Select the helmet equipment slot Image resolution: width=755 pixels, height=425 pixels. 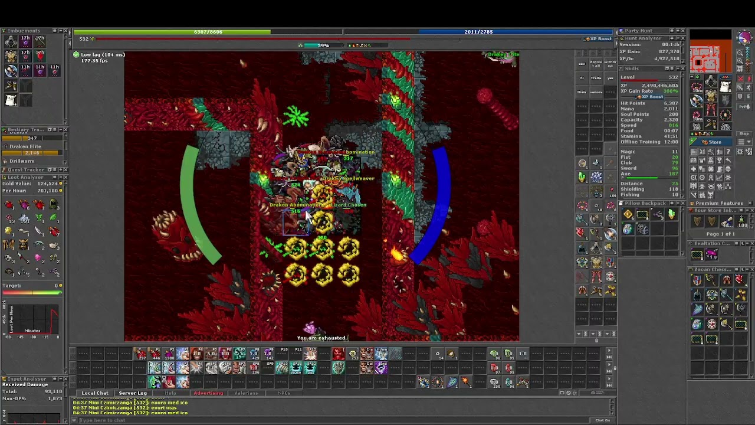(x=711, y=80)
